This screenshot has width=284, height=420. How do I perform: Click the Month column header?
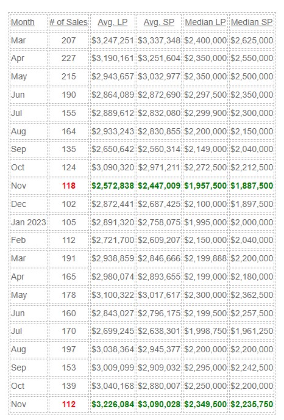(23, 22)
